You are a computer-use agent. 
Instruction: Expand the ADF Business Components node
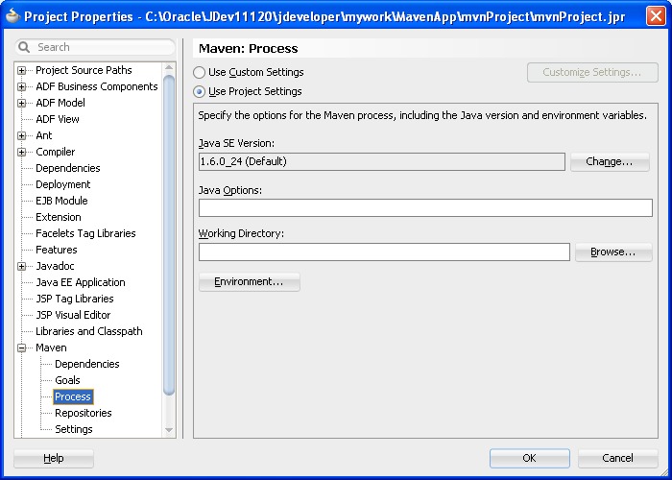point(22,86)
